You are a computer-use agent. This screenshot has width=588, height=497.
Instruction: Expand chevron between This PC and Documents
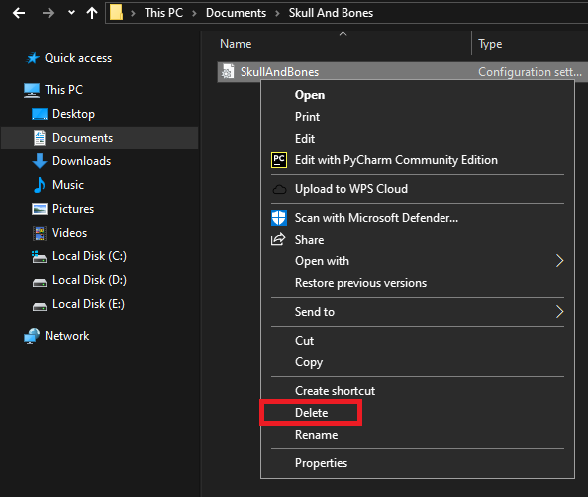point(194,13)
